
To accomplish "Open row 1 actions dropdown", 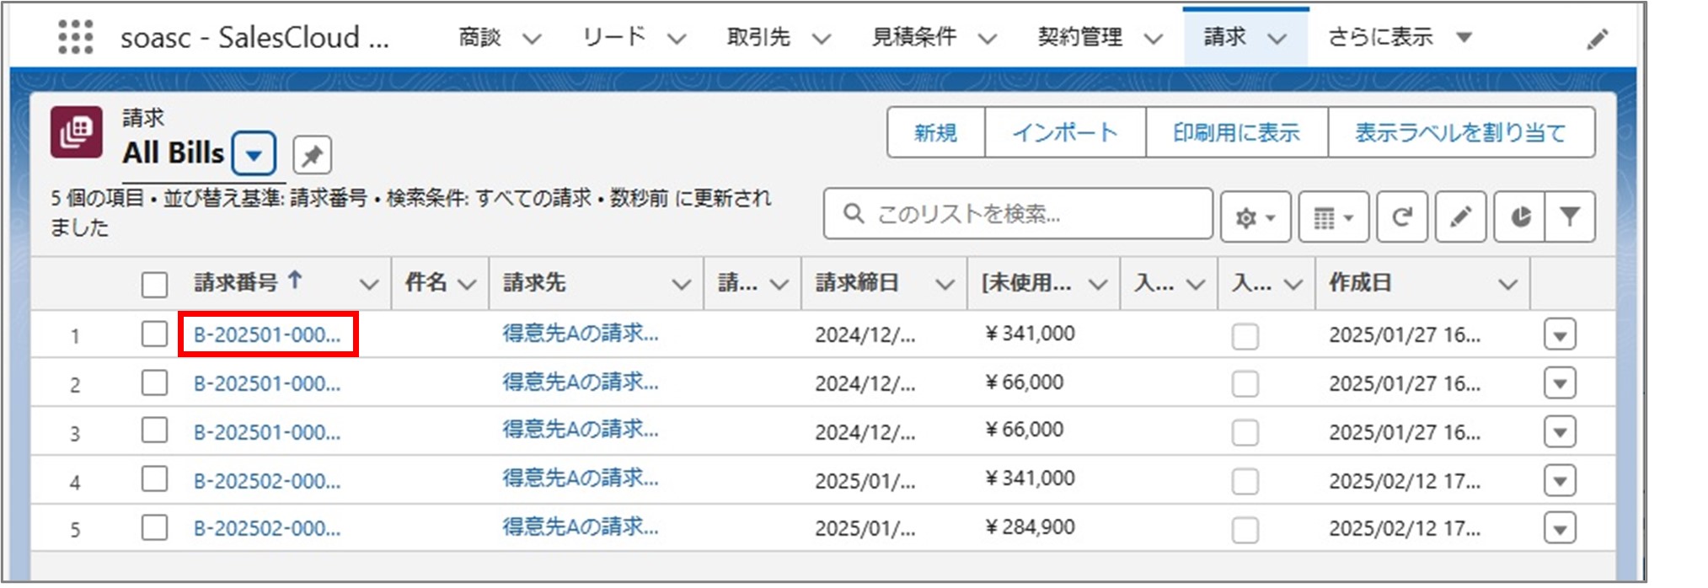I will click(1560, 335).
